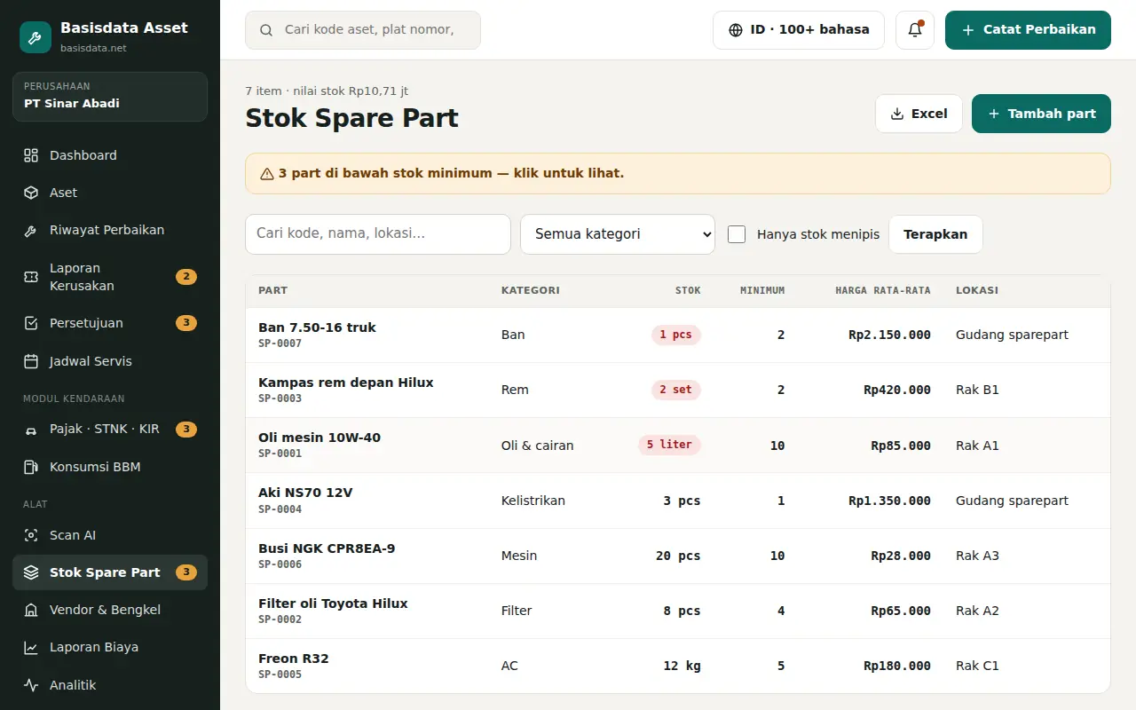Viewport: 1136px width, 710px height.
Task: Click the top Cari kode aset search box
Action: 363,30
